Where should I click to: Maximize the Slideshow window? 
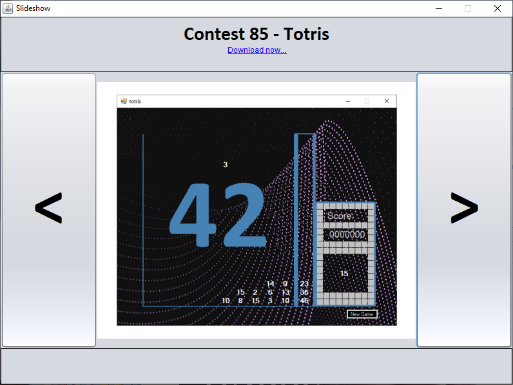[x=468, y=8]
